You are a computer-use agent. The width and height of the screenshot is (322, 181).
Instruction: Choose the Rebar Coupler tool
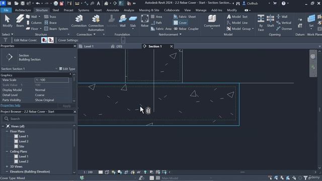[186, 29]
